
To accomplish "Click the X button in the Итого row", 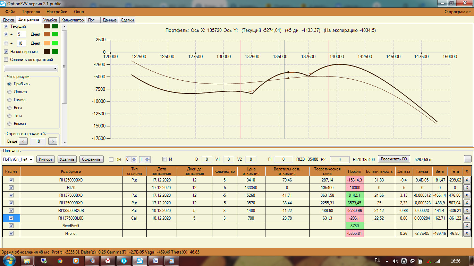I will coord(467,233).
